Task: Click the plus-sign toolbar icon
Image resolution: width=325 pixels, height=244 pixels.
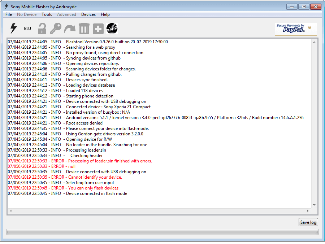Action: (98, 29)
